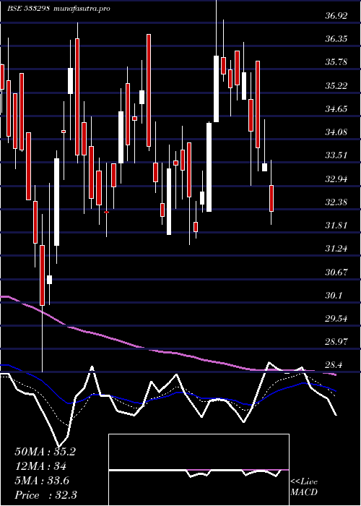Select the 31.81 price axis label

tap(336, 226)
